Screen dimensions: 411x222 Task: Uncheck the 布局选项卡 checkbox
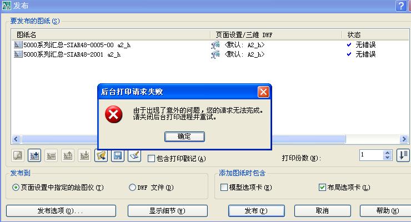pos(322,187)
